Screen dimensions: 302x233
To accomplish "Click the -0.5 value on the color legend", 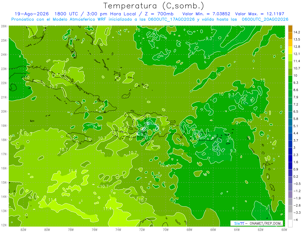I will (297, 184).
